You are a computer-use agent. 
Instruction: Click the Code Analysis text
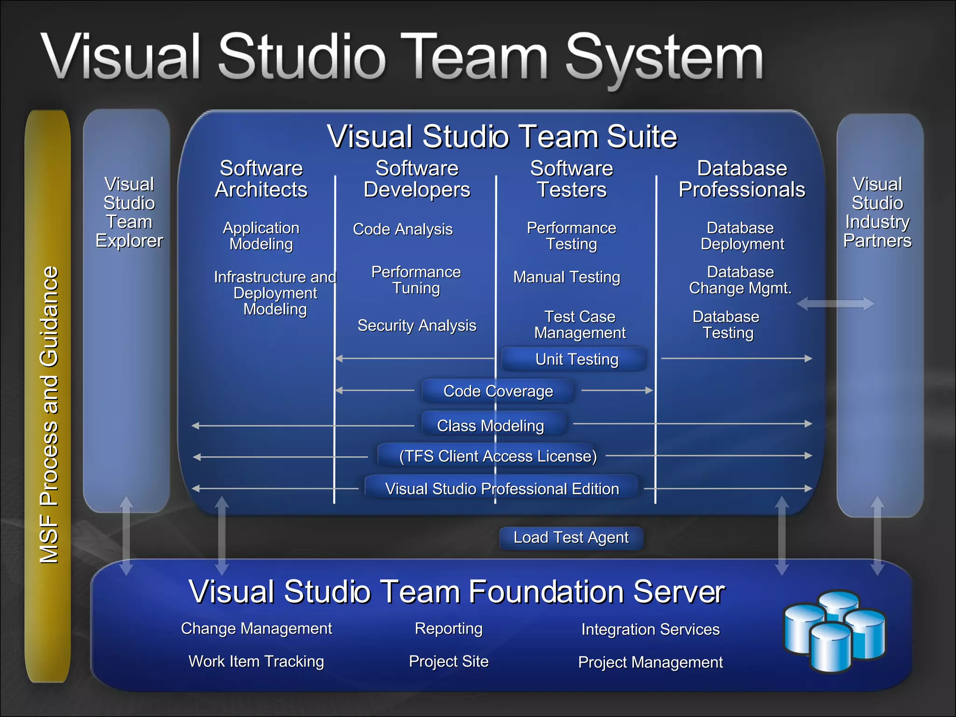coord(403,229)
